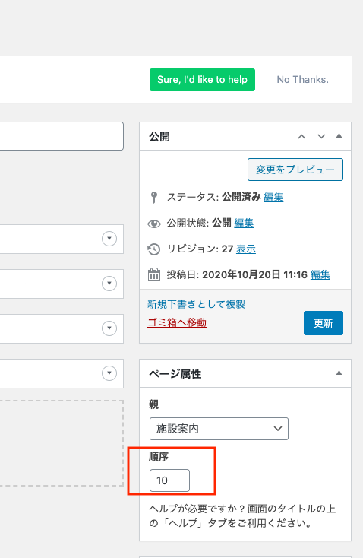Image resolution: width=363 pixels, height=558 pixels.
Task: Click the 変更をプレビュー button
Action: (x=295, y=170)
